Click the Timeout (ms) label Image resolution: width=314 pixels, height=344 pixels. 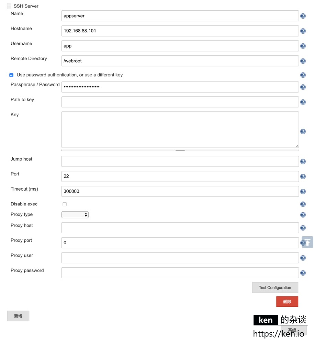[x=24, y=189]
